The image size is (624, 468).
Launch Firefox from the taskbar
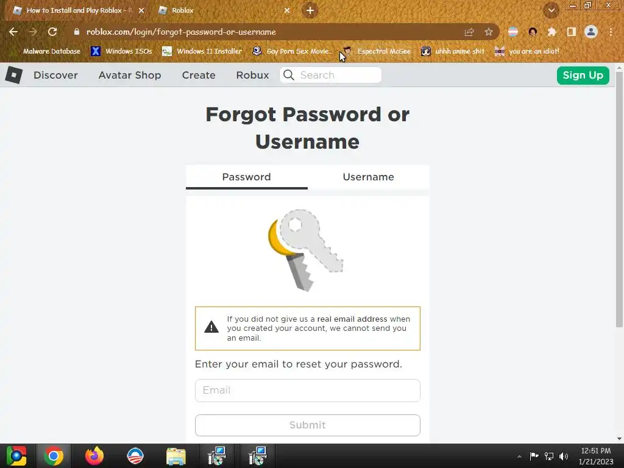click(94, 456)
